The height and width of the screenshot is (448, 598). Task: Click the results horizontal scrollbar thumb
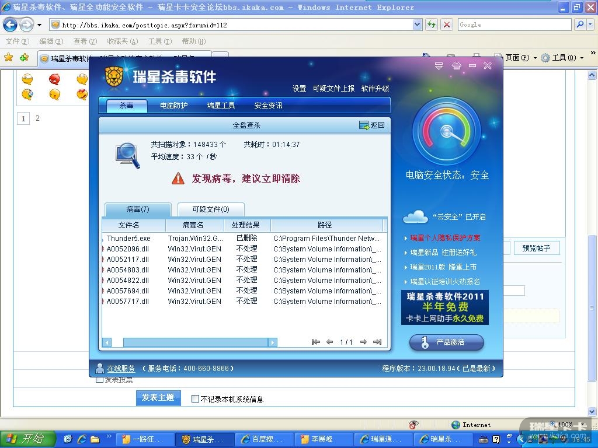pos(196,342)
